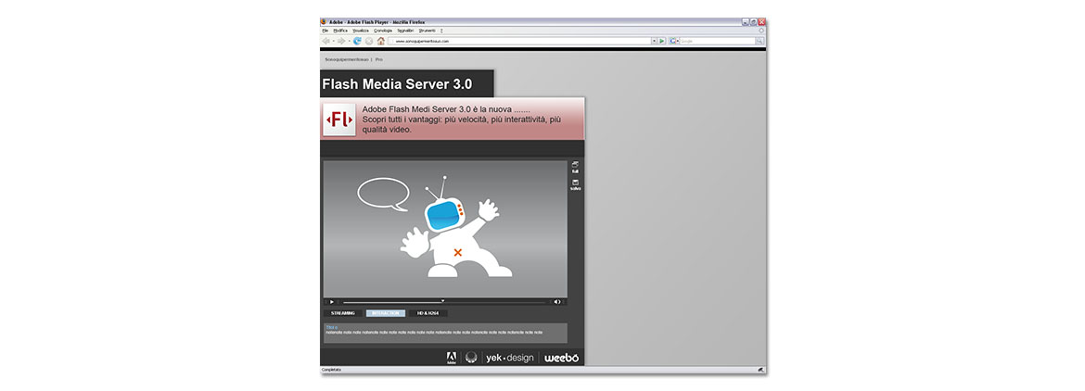Click the red Fl Flash logo icon
This screenshot has height=391, width=1085.
[x=339, y=120]
